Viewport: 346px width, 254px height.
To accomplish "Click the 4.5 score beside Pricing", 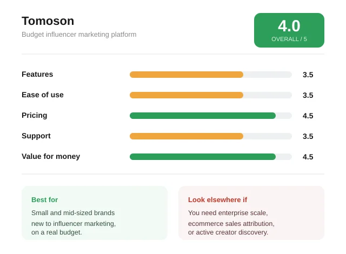I will click(x=308, y=116).
